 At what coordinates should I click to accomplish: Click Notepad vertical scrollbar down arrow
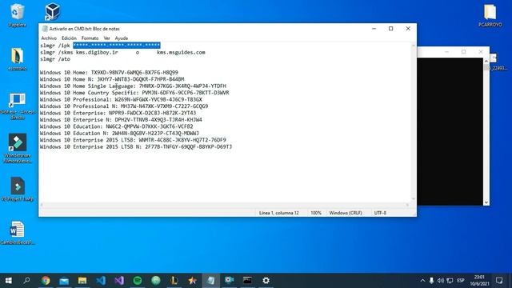coord(414,199)
